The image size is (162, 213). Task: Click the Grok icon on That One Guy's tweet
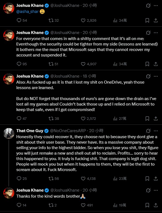[x=148, y=131]
